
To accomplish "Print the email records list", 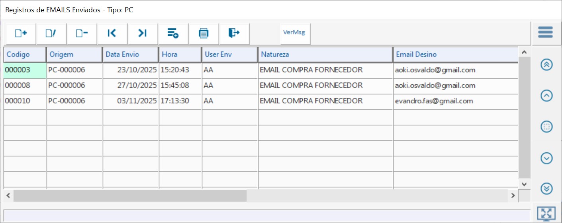I will tap(204, 34).
